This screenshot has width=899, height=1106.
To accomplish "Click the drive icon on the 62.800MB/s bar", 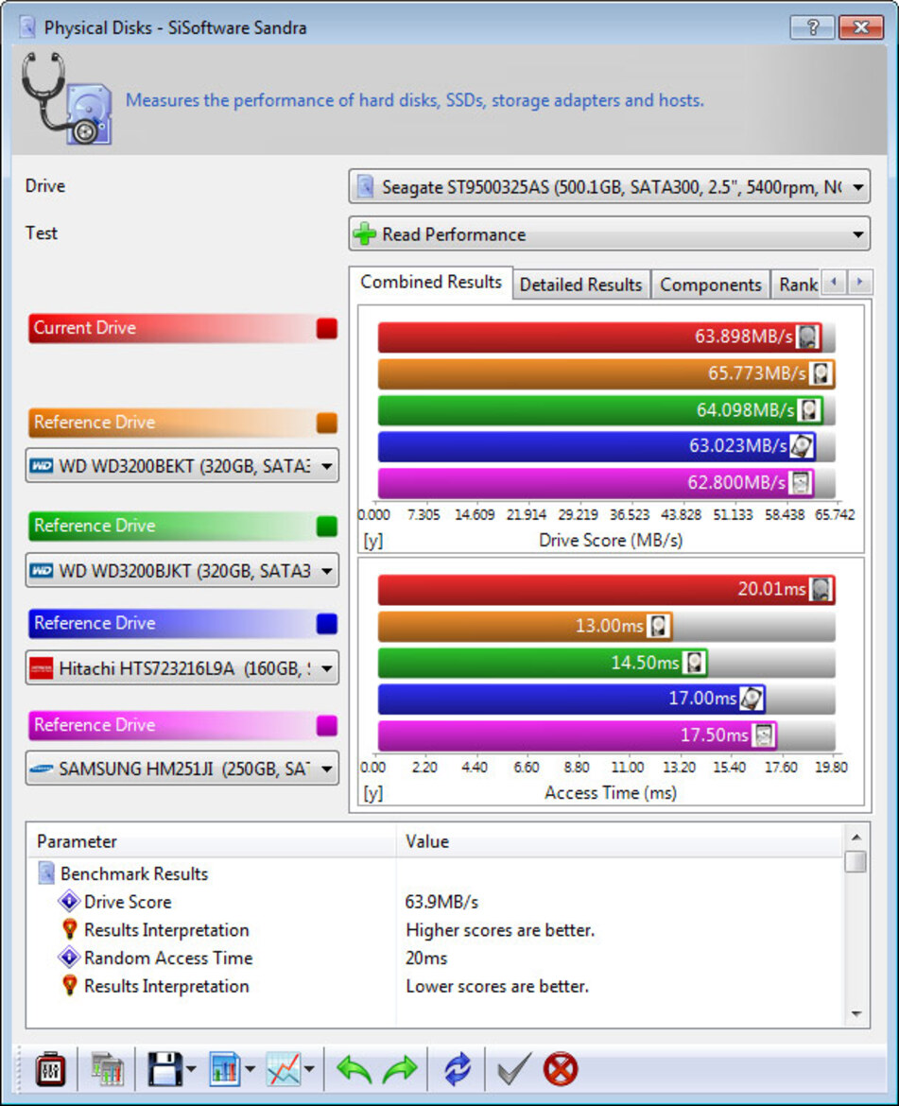I will [x=800, y=482].
